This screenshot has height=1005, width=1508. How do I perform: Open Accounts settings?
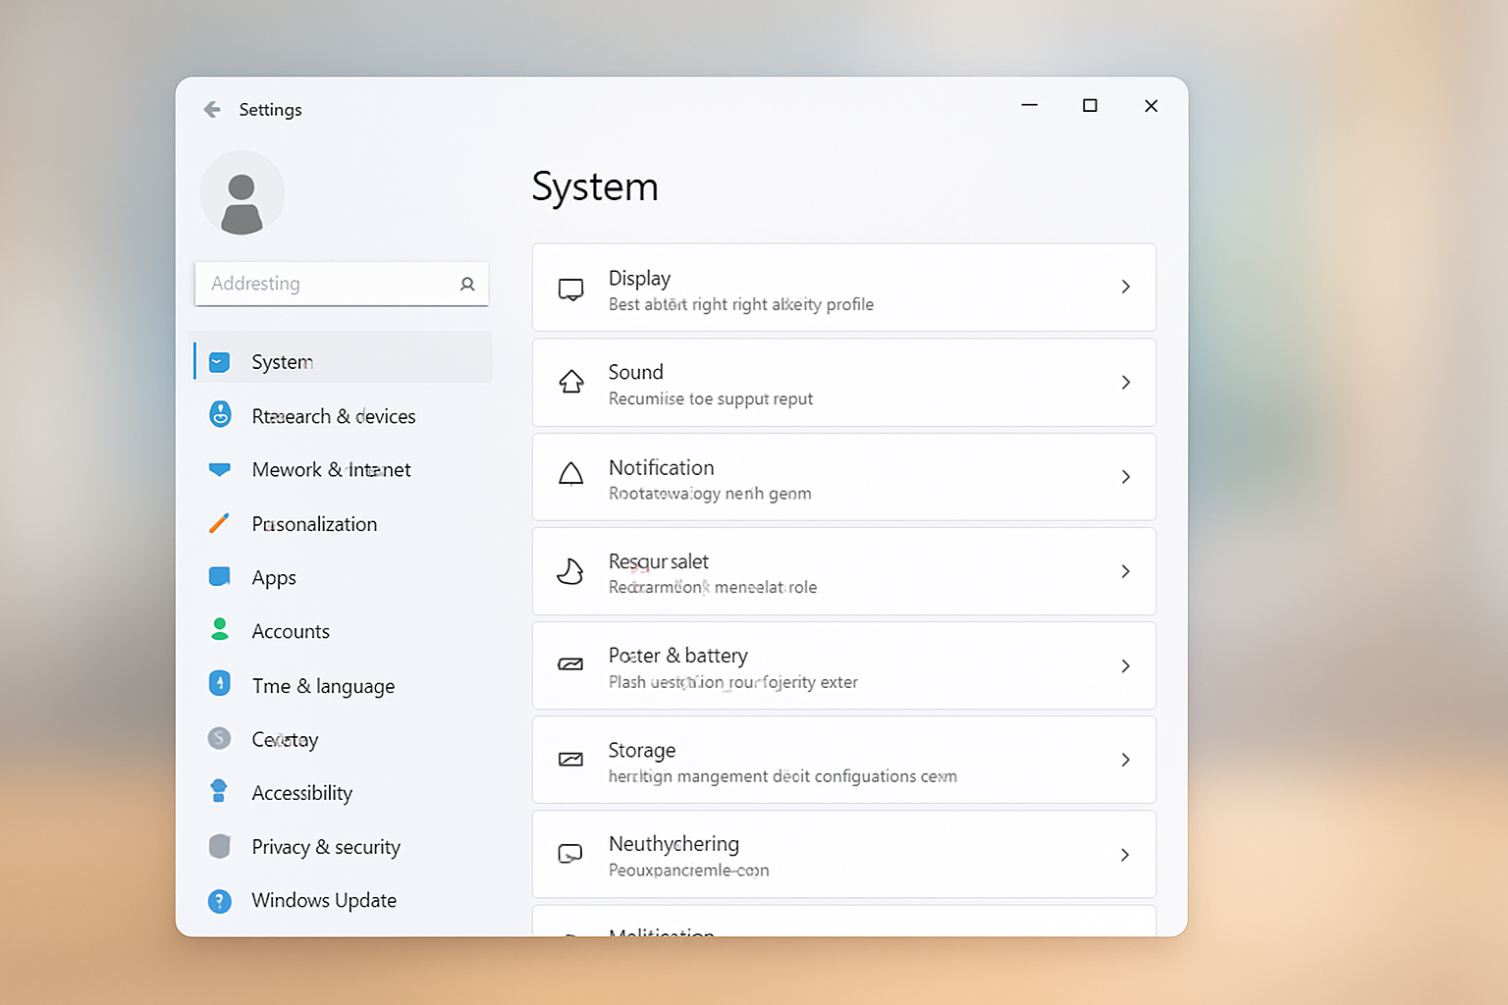[x=343, y=631]
